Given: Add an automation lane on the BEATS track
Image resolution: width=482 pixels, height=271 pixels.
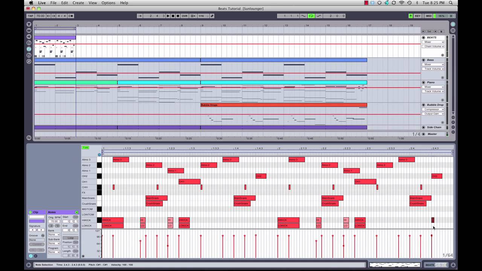Looking at the screenshot, I should click(x=442, y=55).
